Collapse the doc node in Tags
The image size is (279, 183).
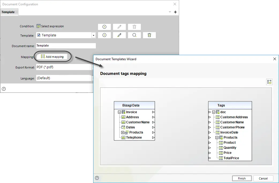click(x=214, y=112)
